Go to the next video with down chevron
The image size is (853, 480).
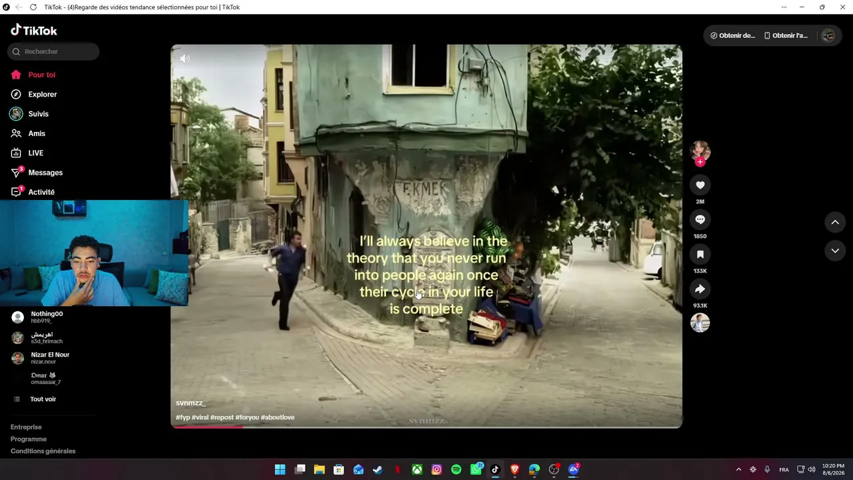click(835, 251)
